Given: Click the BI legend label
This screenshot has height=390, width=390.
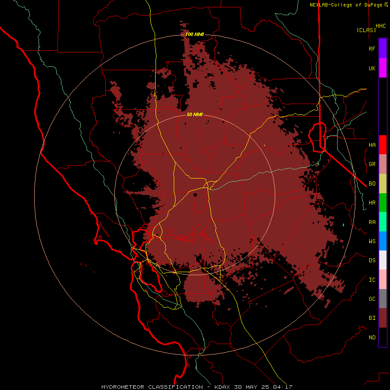Looking at the screenshot, I should pyautogui.click(x=372, y=318).
